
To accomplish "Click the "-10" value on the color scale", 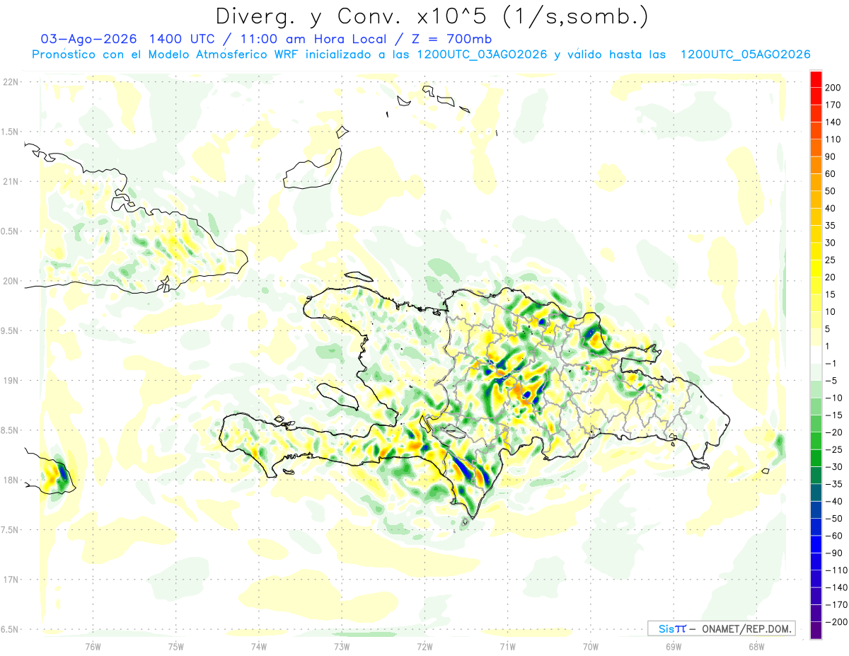I will (834, 398).
